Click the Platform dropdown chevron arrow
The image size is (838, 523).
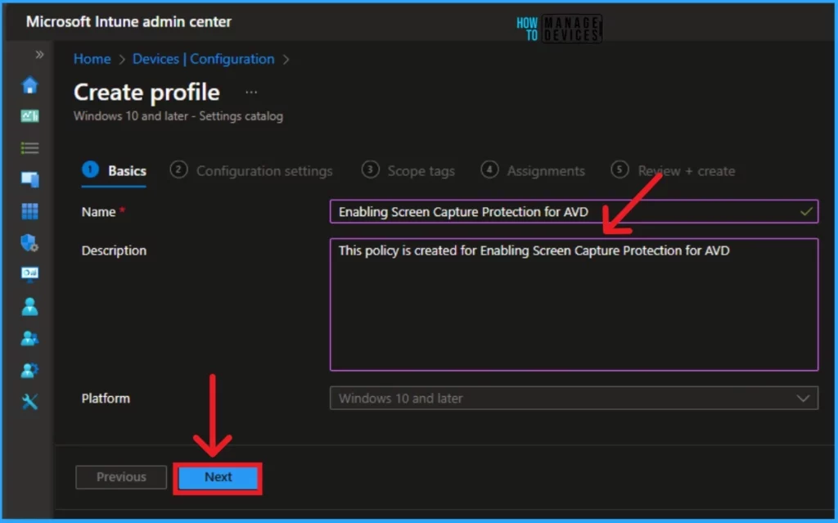point(803,399)
